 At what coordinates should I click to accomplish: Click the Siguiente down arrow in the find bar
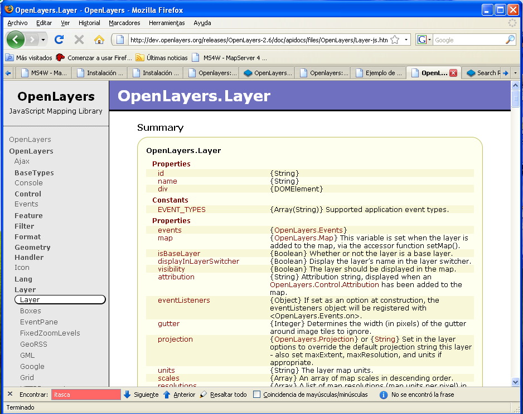pos(127,395)
